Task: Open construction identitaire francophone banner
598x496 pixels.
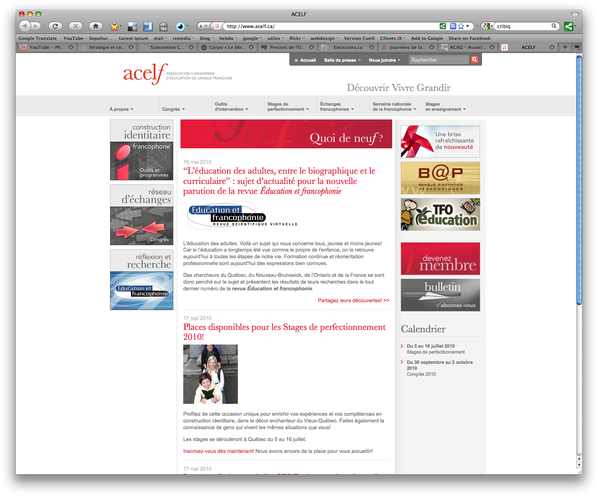Action: [x=142, y=150]
